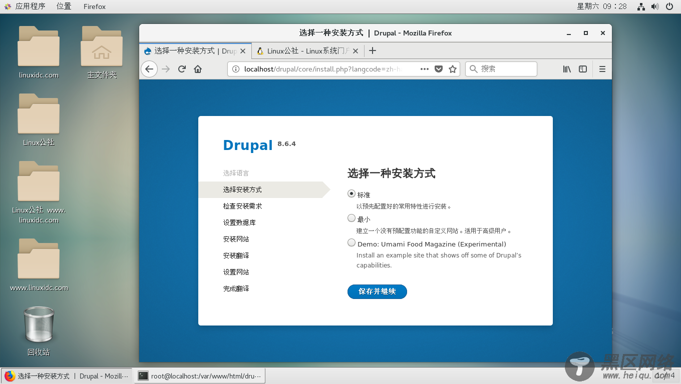This screenshot has height=384, width=681.
Task: Click the 安装翻译 install step
Action: point(236,255)
